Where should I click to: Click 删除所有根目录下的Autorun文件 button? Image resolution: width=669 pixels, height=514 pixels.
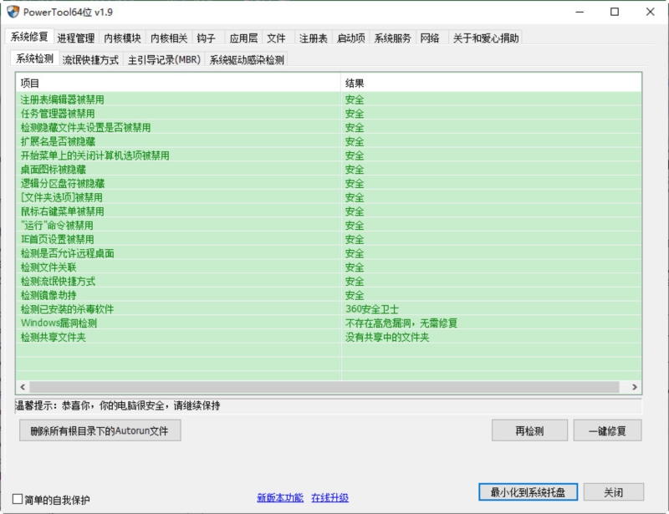[100, 431]
